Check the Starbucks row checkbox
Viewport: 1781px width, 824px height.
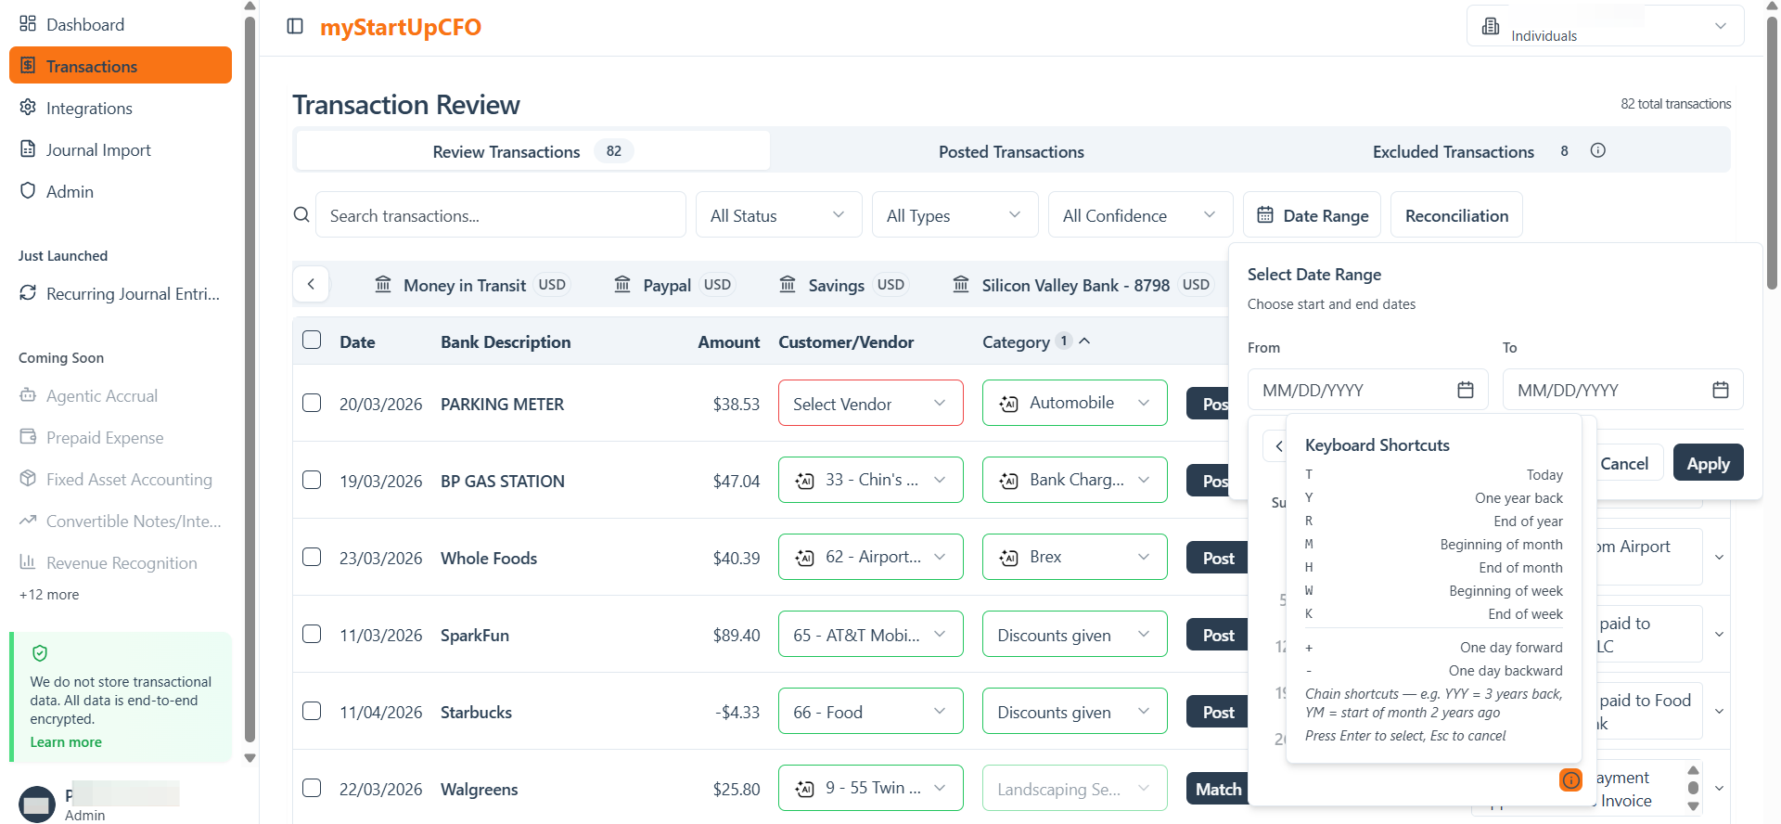coord(312,711)
